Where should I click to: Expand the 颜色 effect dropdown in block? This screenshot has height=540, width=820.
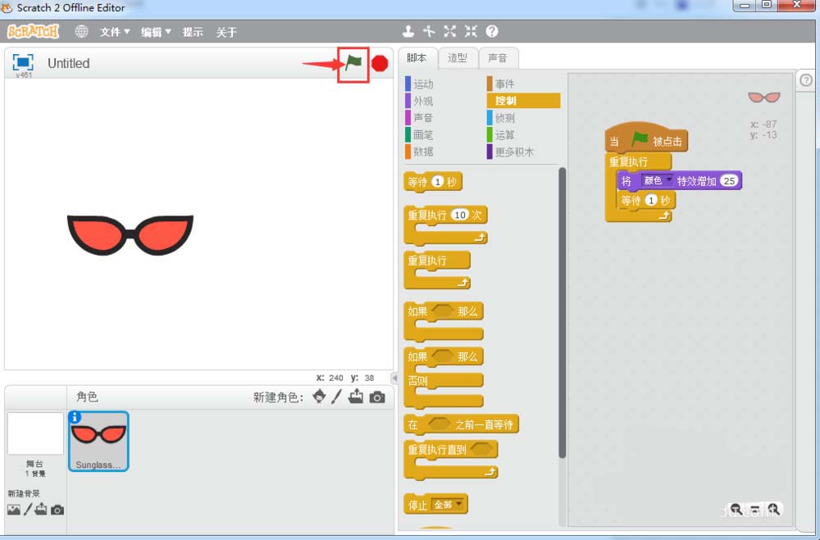[x=668, y=181]
